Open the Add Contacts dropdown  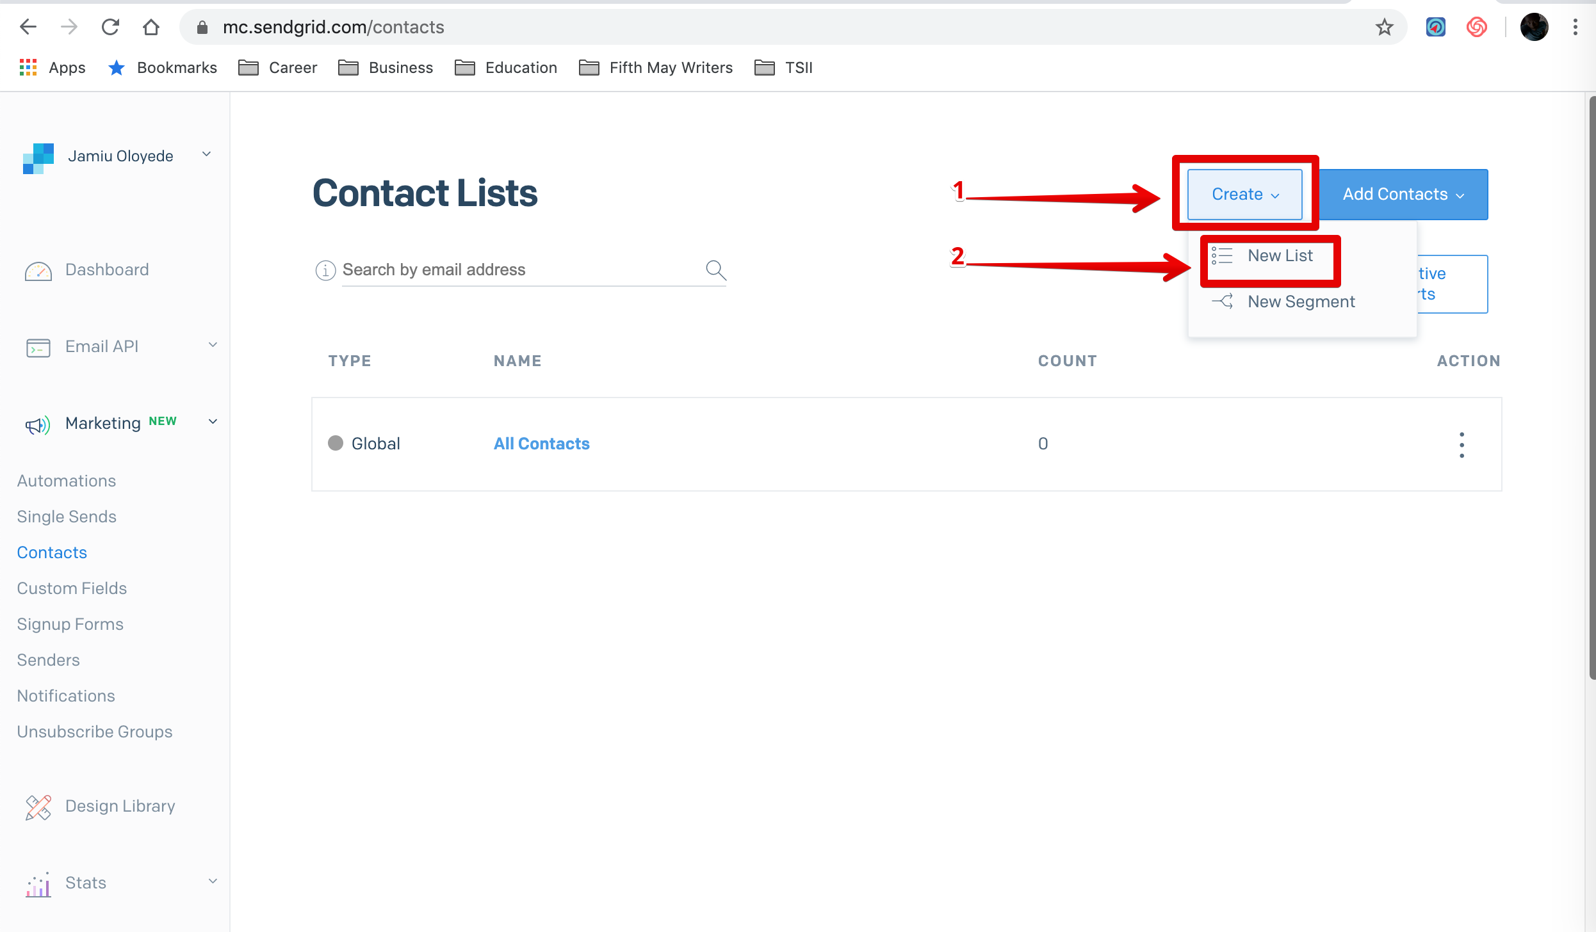(1403, 194)
